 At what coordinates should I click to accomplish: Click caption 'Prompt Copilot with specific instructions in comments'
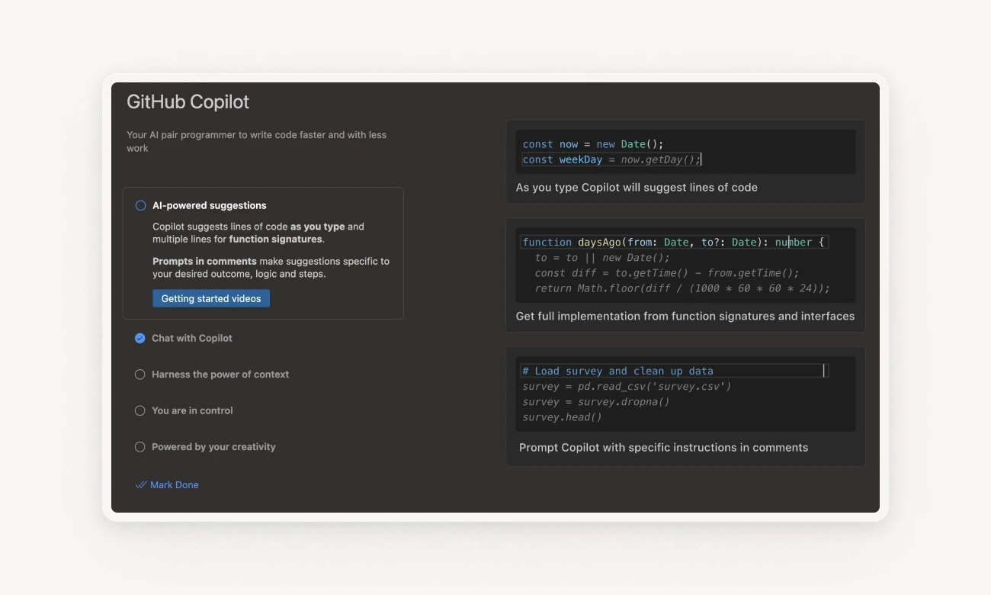(x=663, y=448)
